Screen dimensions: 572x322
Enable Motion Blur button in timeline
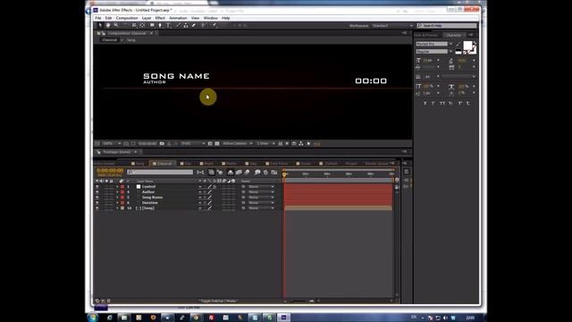(247, 172)
